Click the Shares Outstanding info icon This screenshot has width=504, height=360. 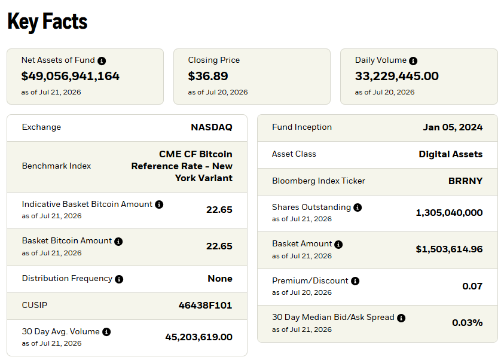pyautogui.click(x=358, y=208)
